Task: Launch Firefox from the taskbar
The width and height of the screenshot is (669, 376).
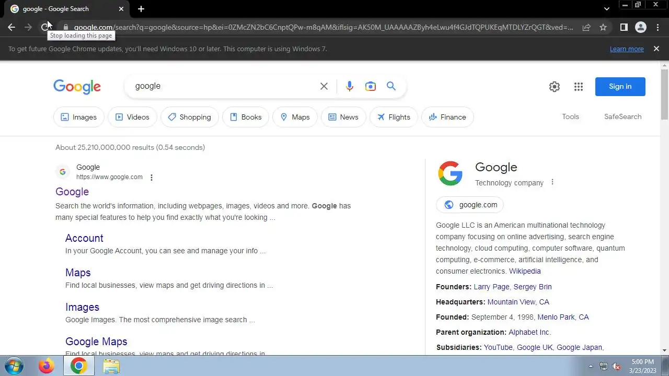Action: click(x=46, y=366)
